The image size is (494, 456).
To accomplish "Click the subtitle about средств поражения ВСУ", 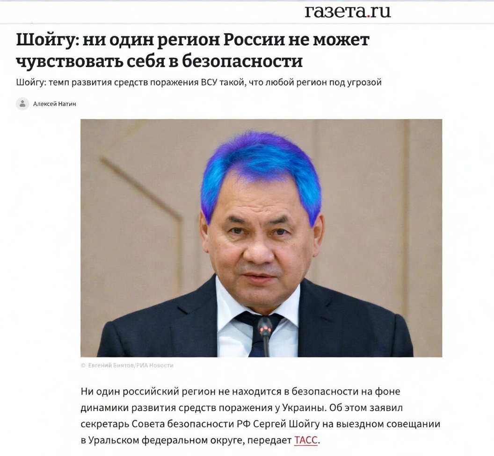I will pyautogui.click(x=199, y=82).
